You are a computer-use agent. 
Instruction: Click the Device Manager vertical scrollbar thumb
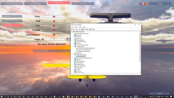tap(140, 47)
